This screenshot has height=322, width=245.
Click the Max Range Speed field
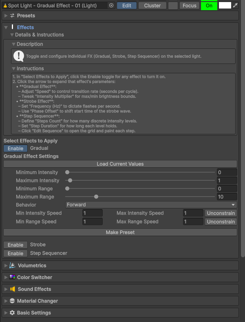click(x=193, y=222)
